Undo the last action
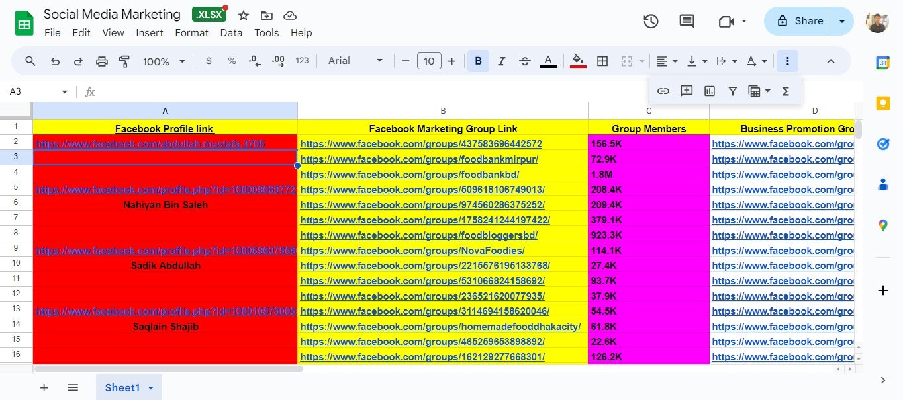 point(56,61)
